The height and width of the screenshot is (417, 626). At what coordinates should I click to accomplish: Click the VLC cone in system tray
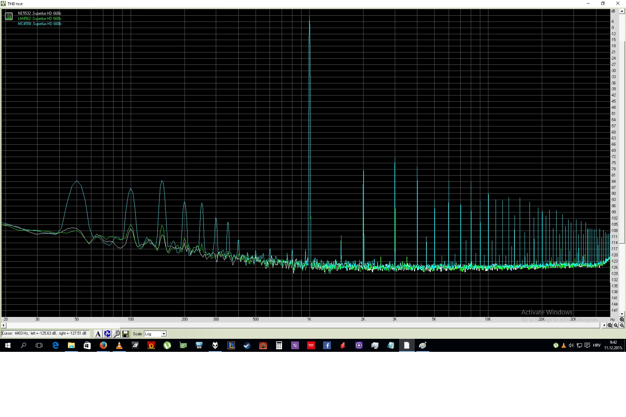pos(563,345)
